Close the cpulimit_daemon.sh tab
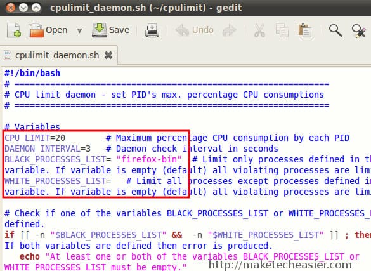This screenshot has width=371, height=271. coord(108,55)
